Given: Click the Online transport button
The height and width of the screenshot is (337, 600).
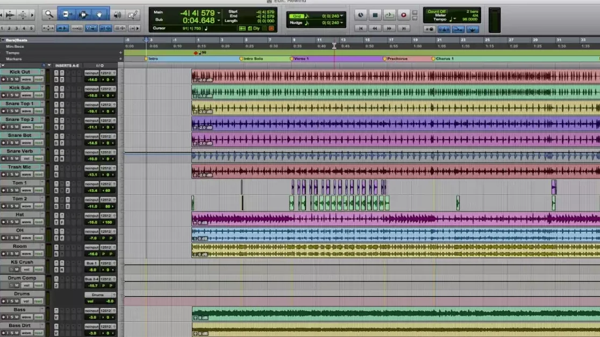Looking at the screenshot, I should [x=360, y=15].
